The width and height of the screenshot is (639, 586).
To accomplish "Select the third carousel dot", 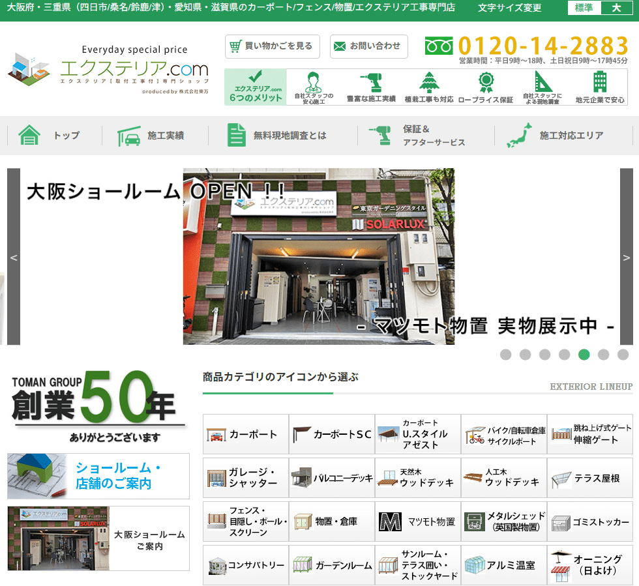I will coord(545,355).
